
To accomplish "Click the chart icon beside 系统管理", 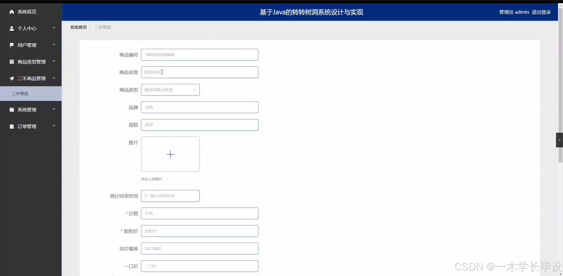I will click(x=12, y=110).
